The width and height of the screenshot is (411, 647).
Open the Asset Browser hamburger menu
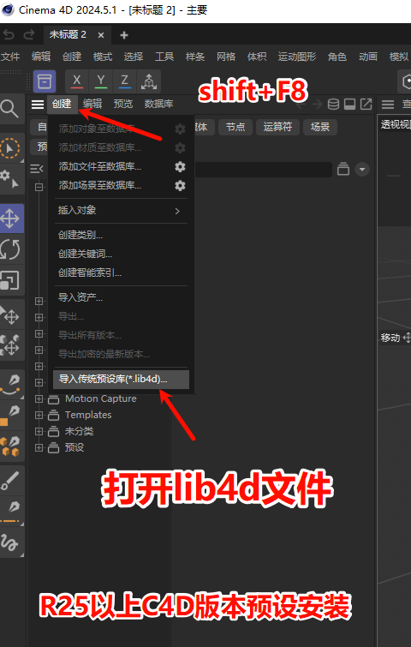pos(38,105)
